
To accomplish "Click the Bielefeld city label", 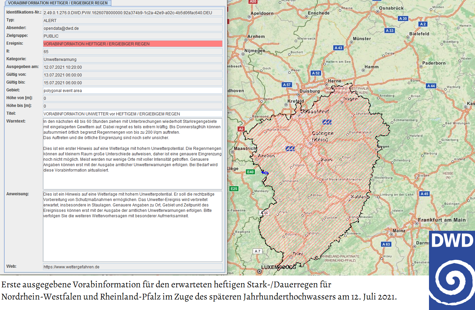I will point(419,34).
